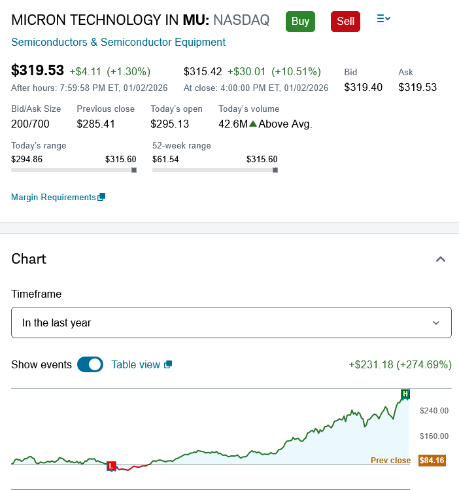Click the green H high marker on chart

pyautogui.click(x=405, y=394)
